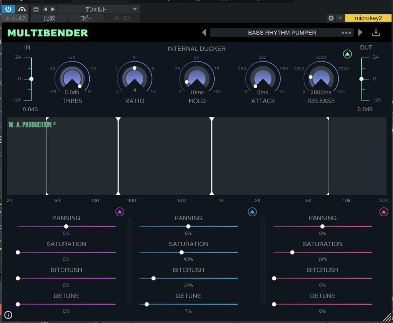Click the blue plugin power button

coord(8,9)
